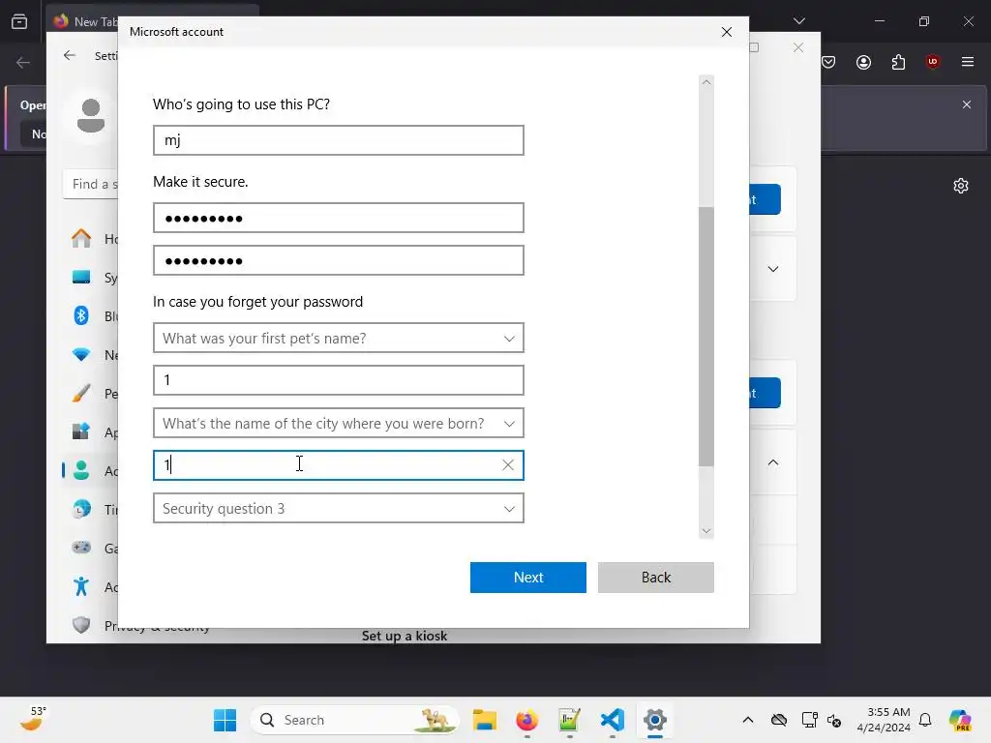This screenshot has width=991, height=743.
Task: Open the first pet's name question dropdown
Action: tap(338, 338)
